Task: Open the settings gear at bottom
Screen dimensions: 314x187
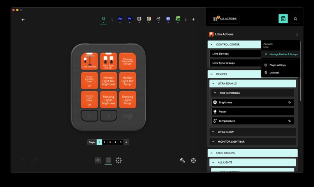Action: pos(193,160)
